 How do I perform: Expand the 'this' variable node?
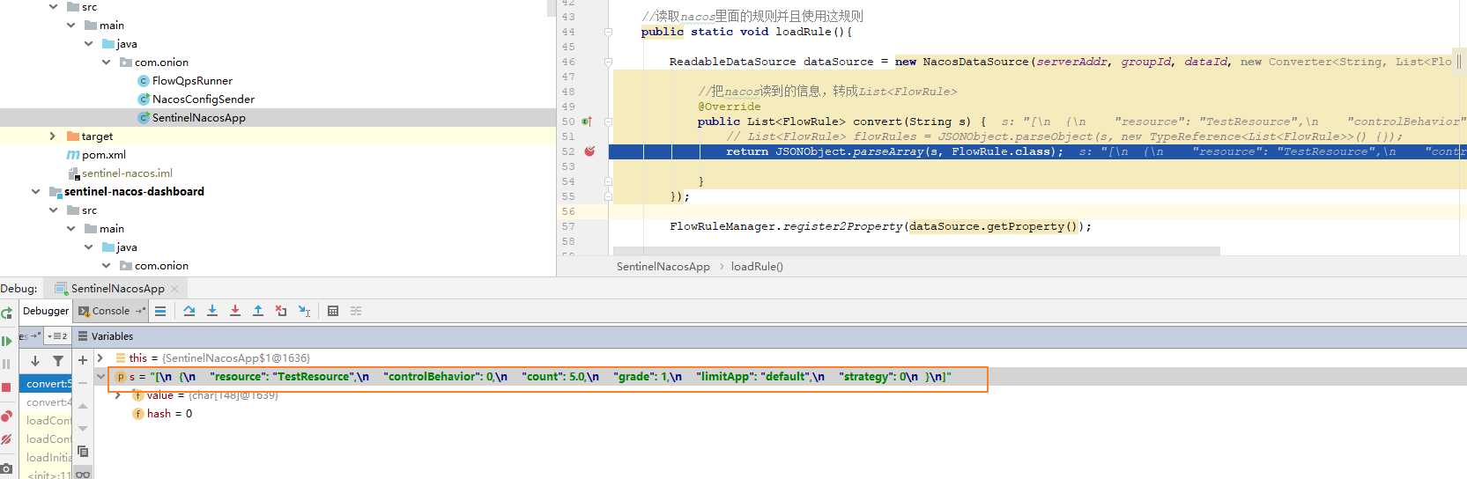(100, 357)
